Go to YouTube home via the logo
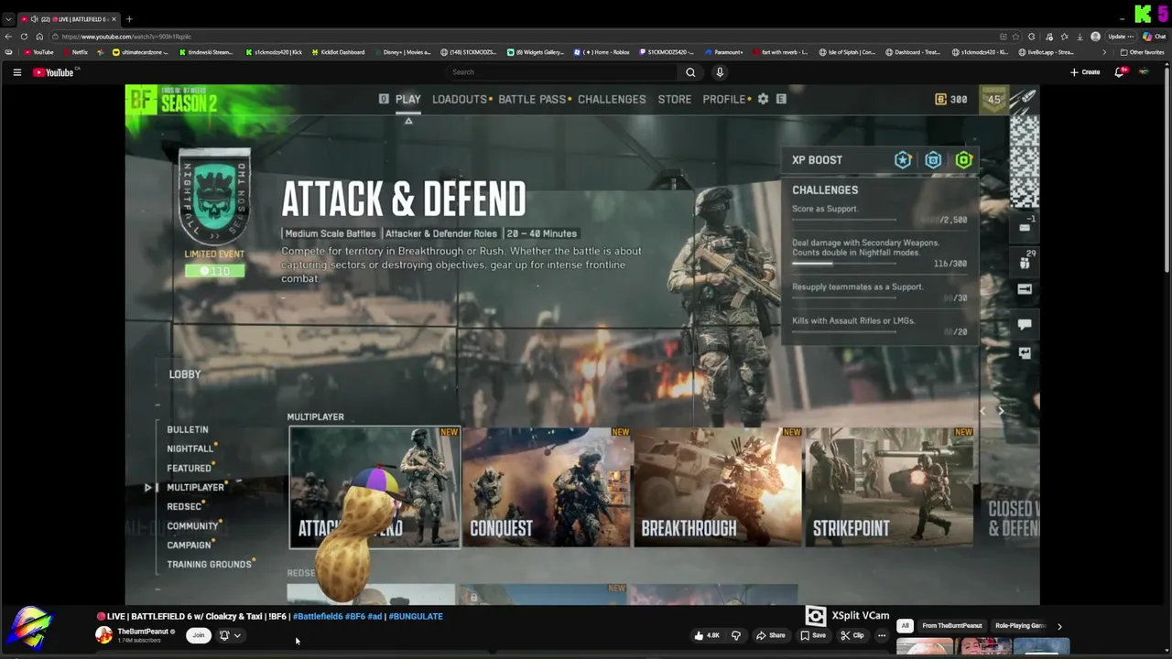This screenshot has width=1172, height=659. [x=53, y=72]
